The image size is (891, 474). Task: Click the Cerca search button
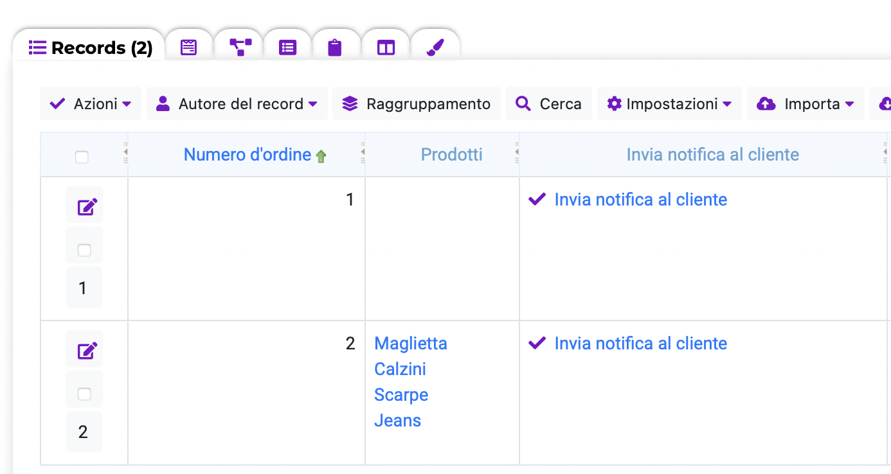click(548, 103)
